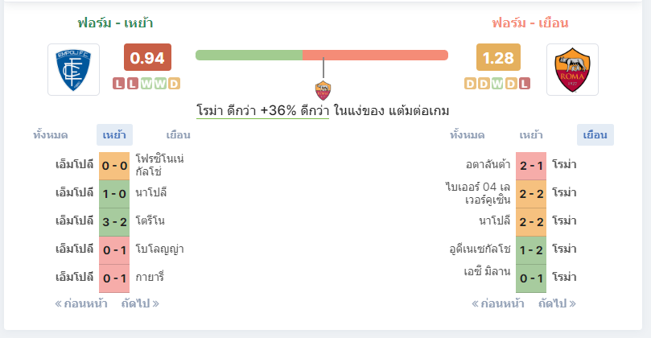Image resolution: width=651 pixels, height=338 pixels.
Task: Open Empoli's ก่อนหน้า previous results link
Action: [81, 303]
